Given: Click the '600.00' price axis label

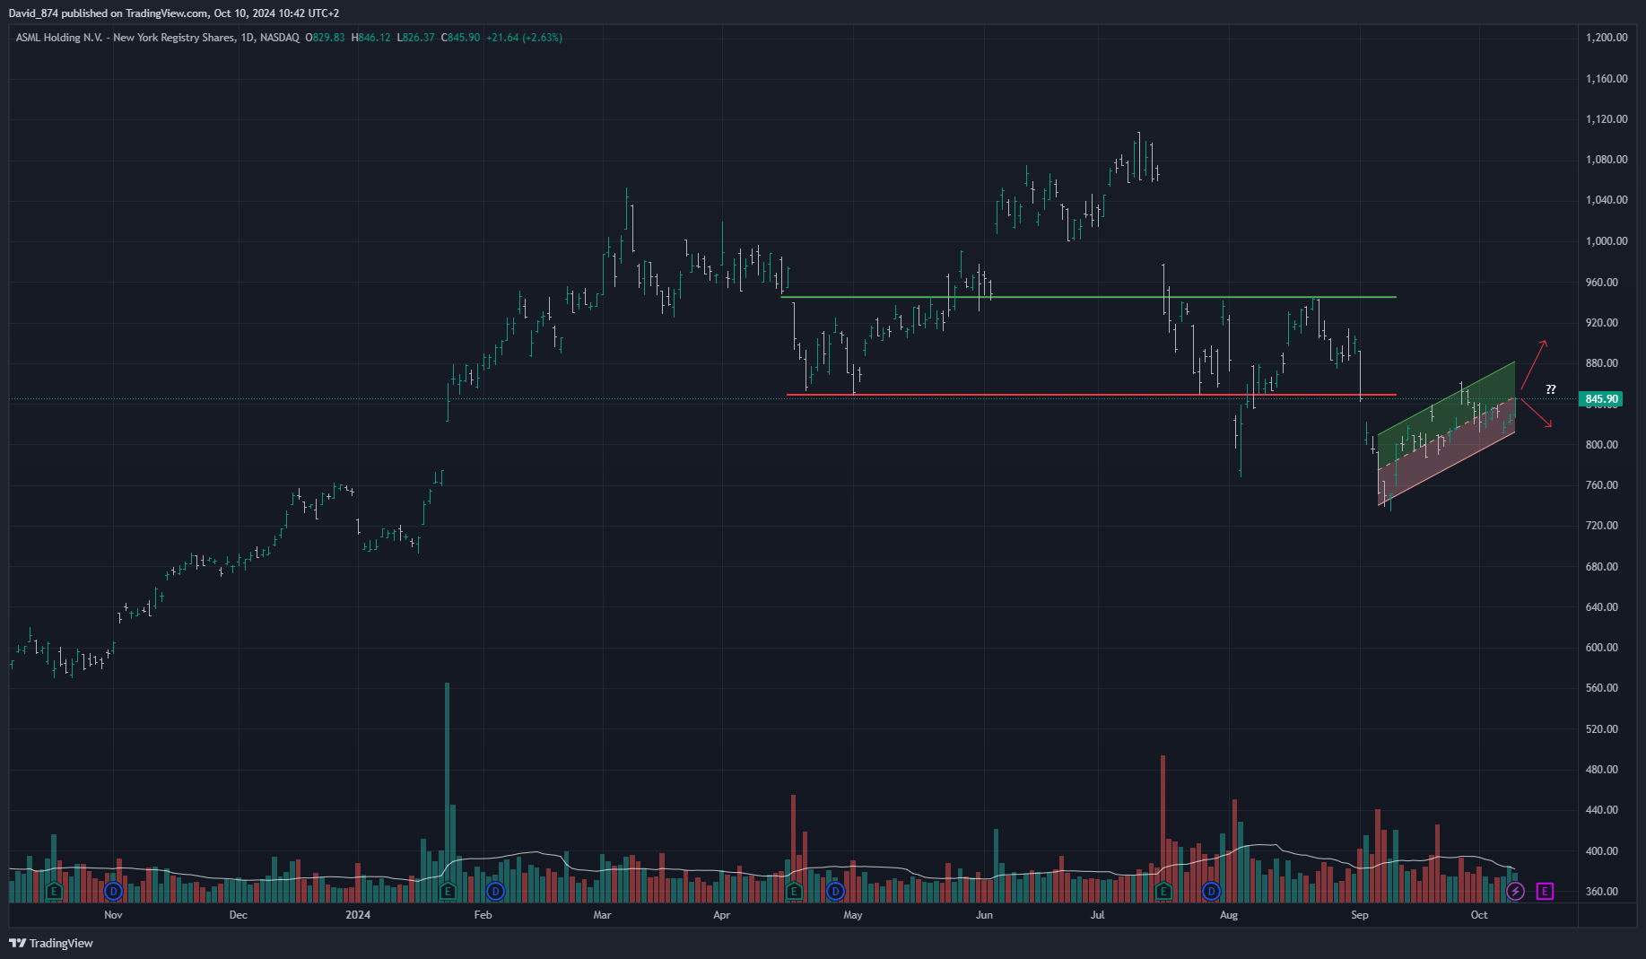Looking at the screenshot, I should click(1602, 648).
